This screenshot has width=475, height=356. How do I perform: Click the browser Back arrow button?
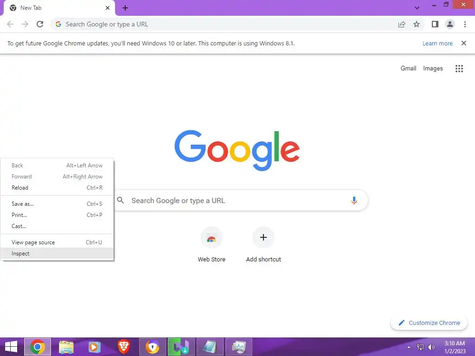[x=10, y=24]
